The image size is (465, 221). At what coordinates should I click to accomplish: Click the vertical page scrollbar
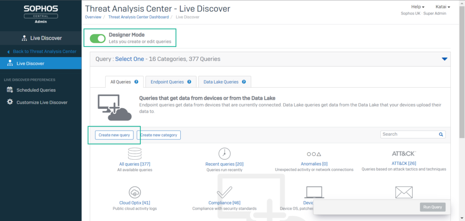(x=462, y=71)
